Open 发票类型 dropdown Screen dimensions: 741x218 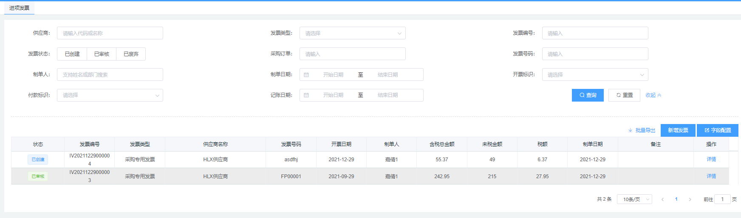pos(352,33)
